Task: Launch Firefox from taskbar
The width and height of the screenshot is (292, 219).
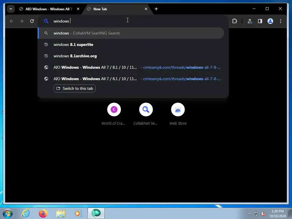Action: pyautogui.click(x=43, y=213)
